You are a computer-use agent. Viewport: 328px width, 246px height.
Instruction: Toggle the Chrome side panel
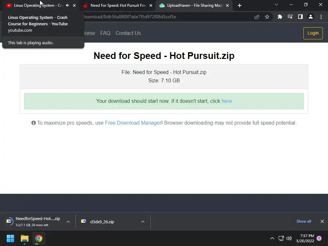click(x=300, y=17)
